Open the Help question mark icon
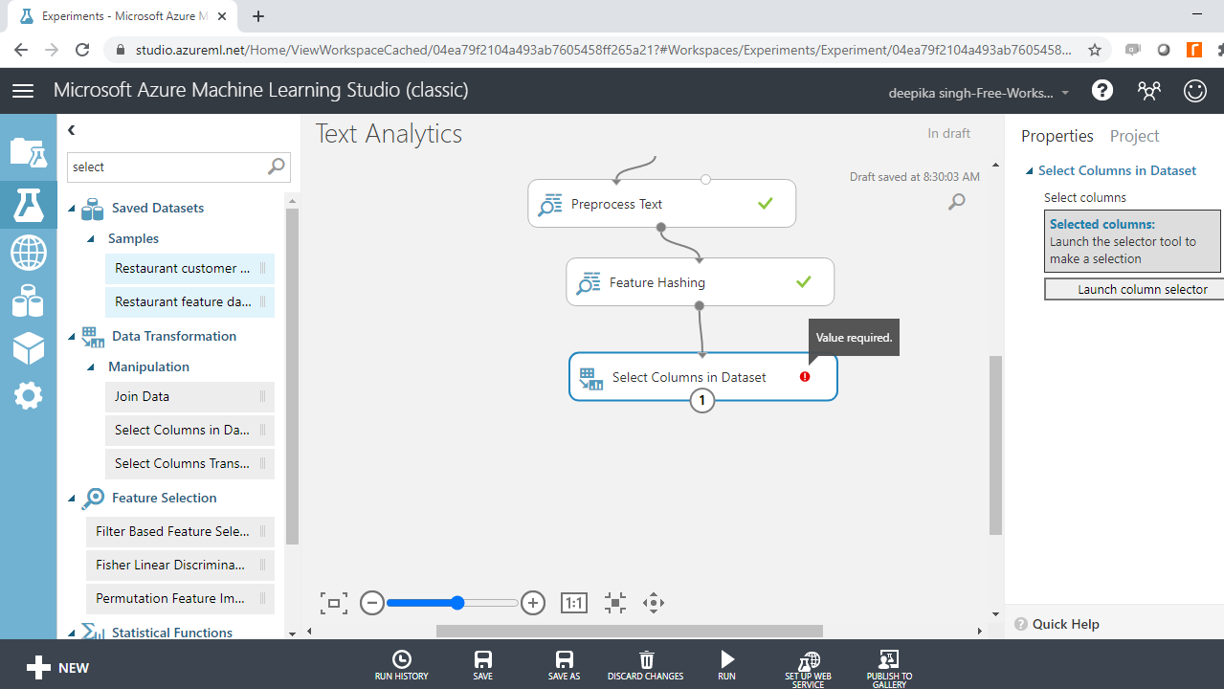 [1102, 90]
